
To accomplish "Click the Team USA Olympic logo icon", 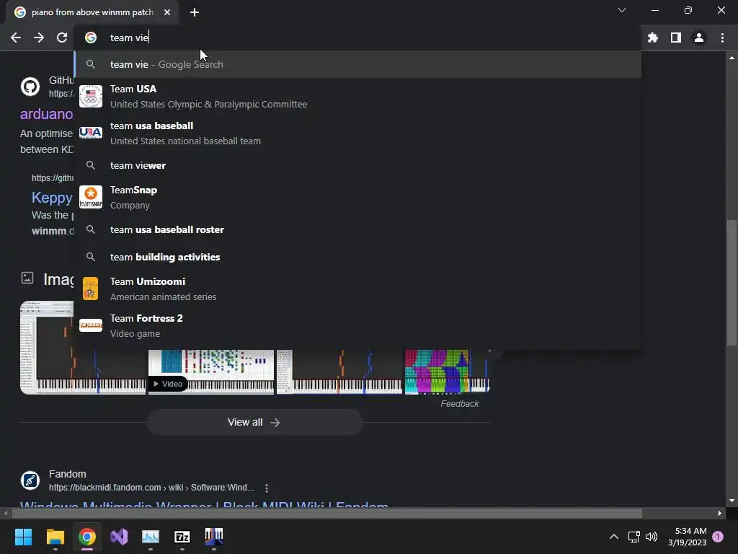I will (90, 96).
